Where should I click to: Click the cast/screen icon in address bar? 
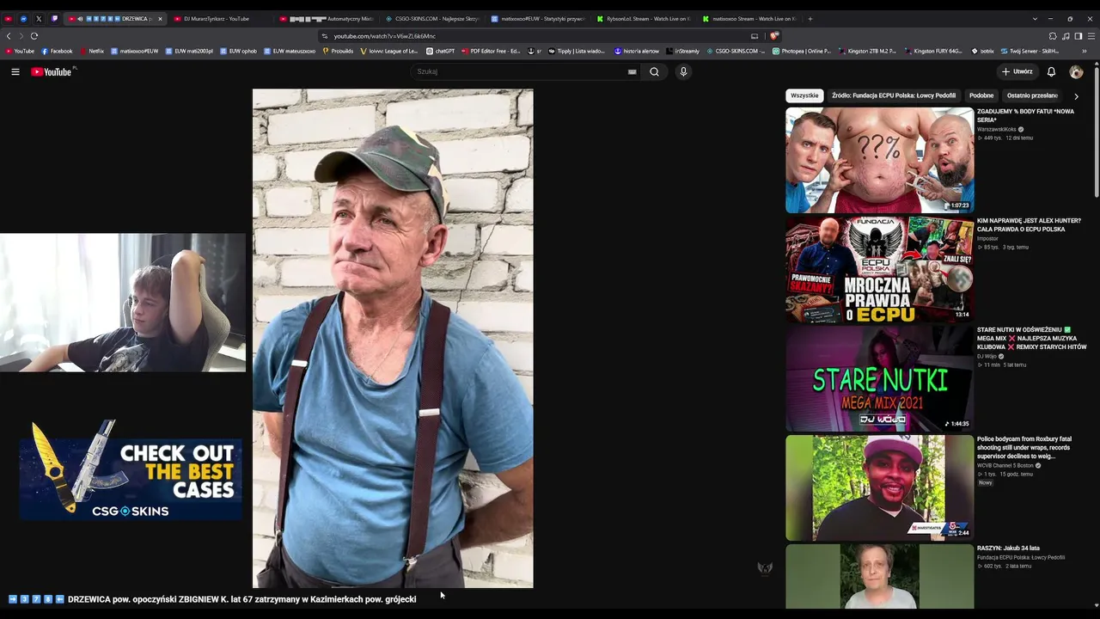[755, 36]
